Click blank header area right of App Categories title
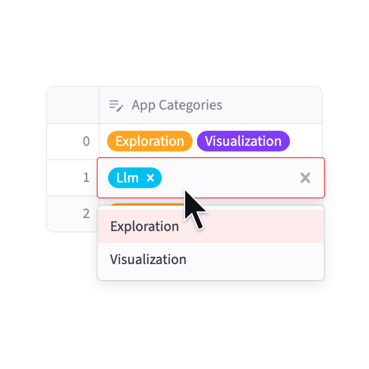Image resolution: width=369 pixels, height=369 pixels. 274,105
